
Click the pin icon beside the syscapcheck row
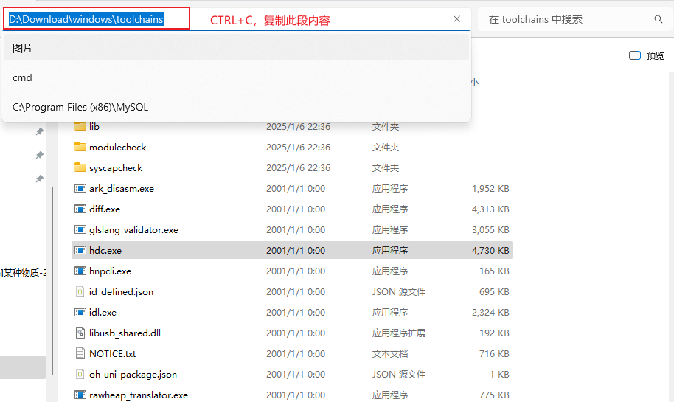[40, 179]
